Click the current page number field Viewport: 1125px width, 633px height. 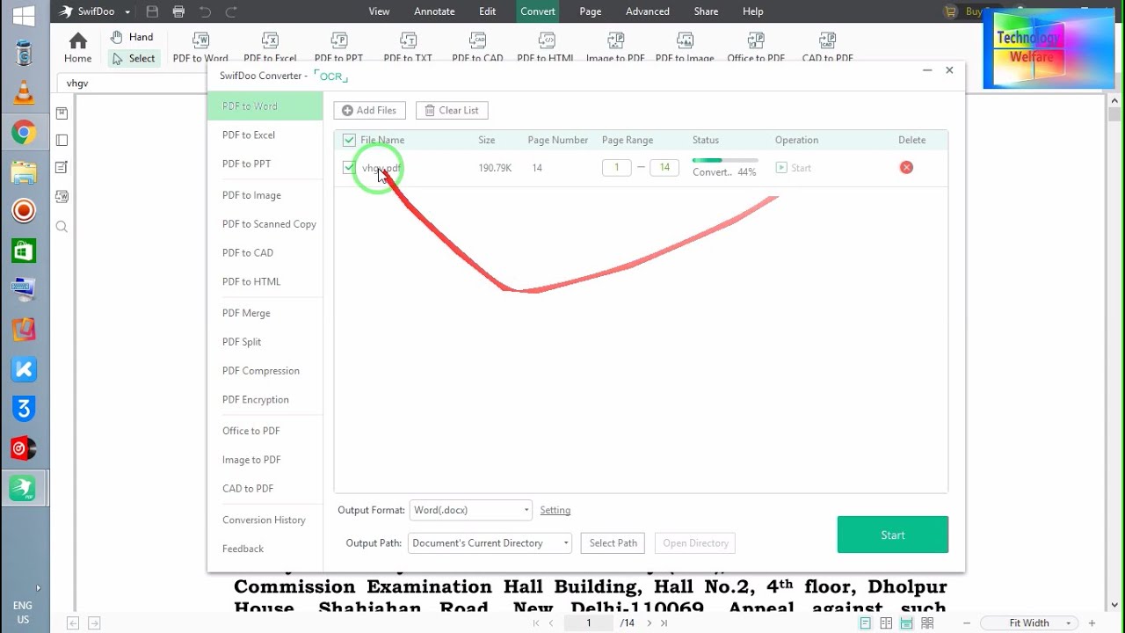[589, 623]
